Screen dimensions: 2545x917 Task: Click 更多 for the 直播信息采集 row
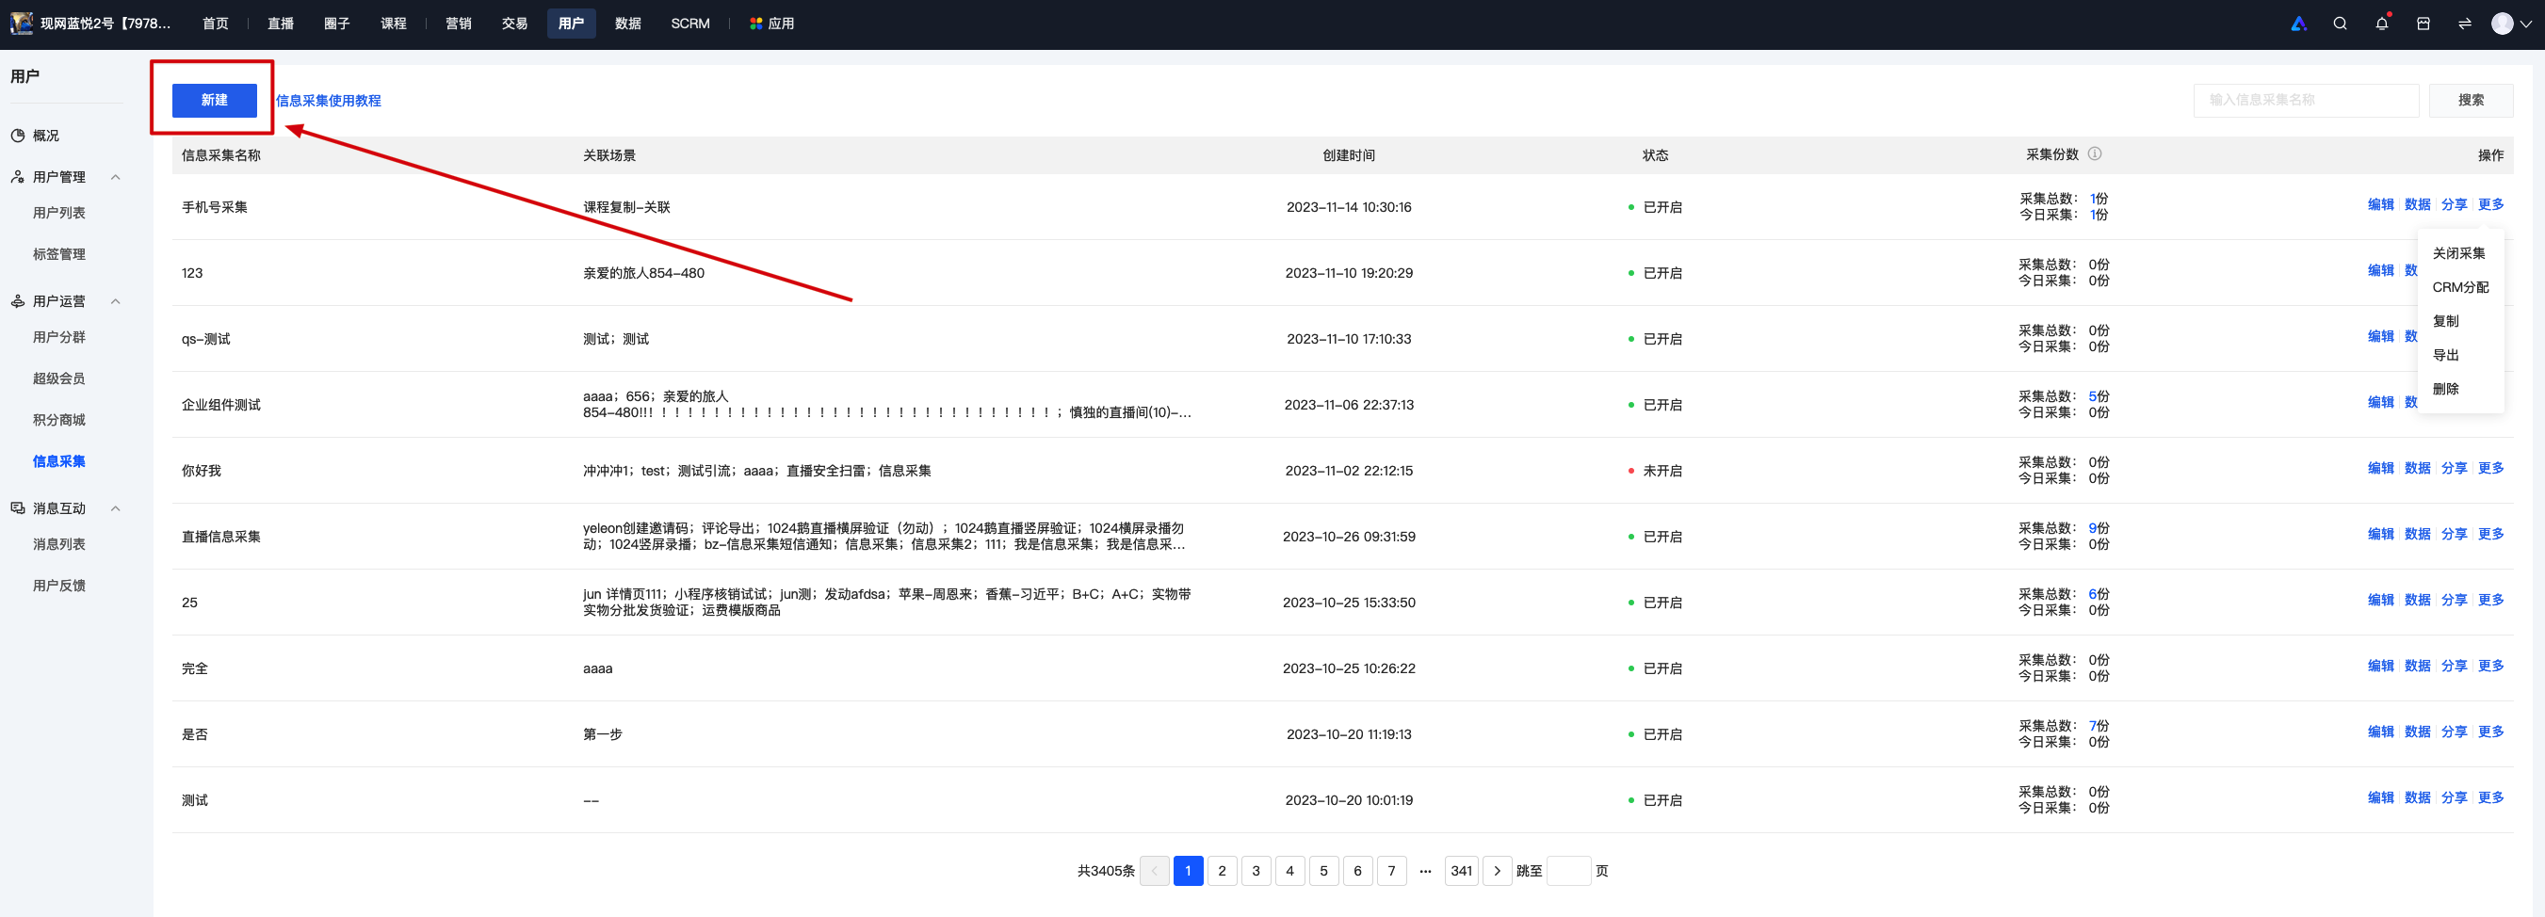[2490, 534]
